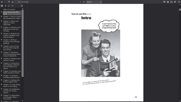
Task: Expand Chapter 1 outline triangle
Action: [x=1, y=16]
